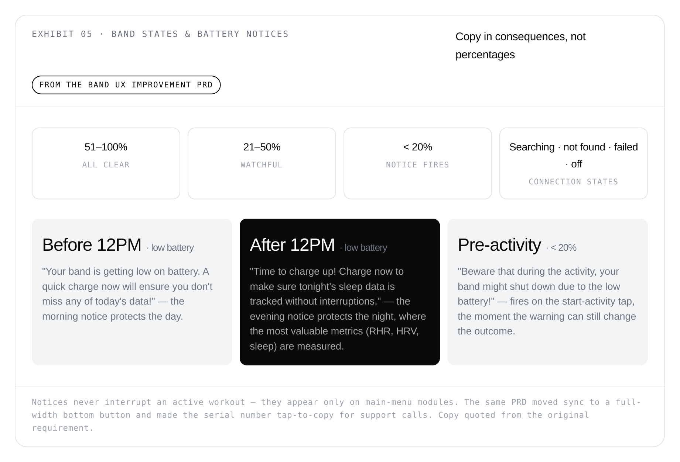Select the < 20% Notice Fires card

418,163
